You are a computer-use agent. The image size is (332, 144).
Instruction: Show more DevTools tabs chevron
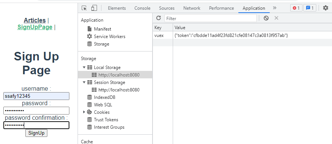pyautogui.click(x=275, y=8)
